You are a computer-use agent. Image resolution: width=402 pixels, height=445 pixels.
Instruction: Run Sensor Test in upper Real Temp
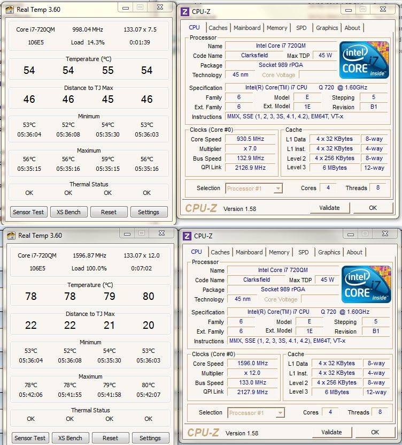[29, 212]
